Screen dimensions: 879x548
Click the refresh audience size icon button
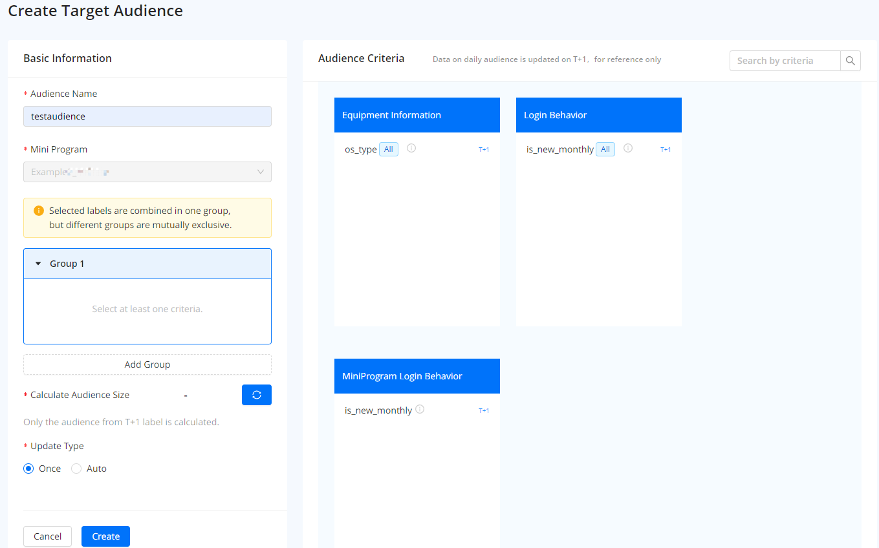[x=256, y=395]
